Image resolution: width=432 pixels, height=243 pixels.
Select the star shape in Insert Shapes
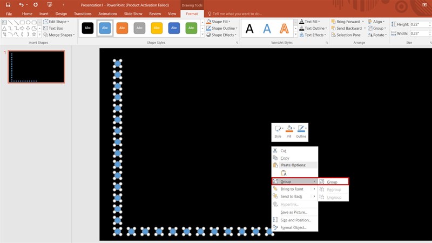pos(34,35)
